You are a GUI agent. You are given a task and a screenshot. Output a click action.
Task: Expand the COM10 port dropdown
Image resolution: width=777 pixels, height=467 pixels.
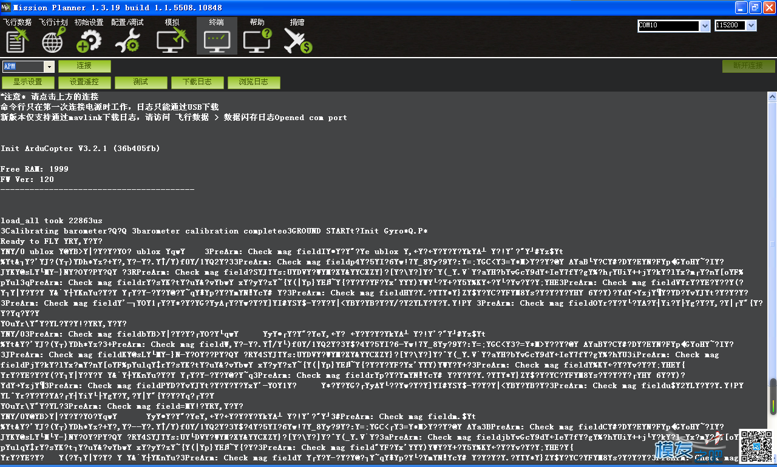click(x=705, y=25)
